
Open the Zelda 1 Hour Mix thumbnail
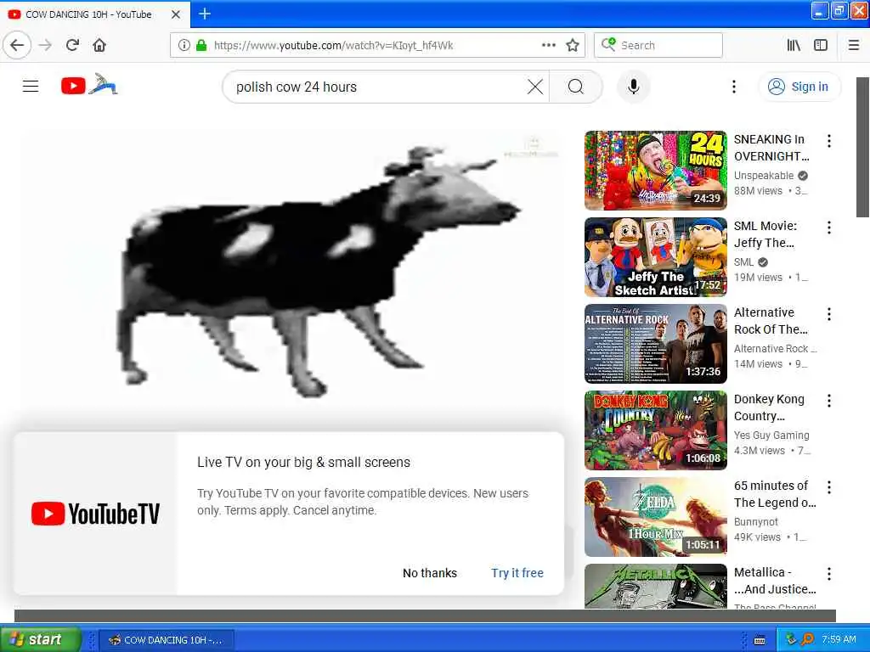pos(656,517)
